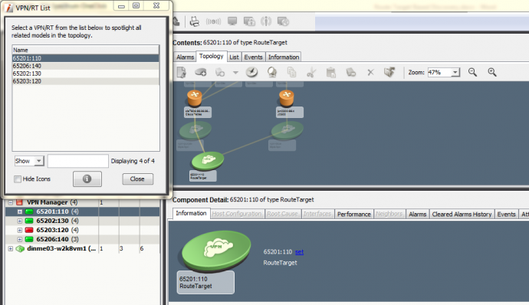The width and height of the screenshot is (529, 305).
Task: Click the paste clipboard toolbar icon
Action: click(x=331, y=72)
